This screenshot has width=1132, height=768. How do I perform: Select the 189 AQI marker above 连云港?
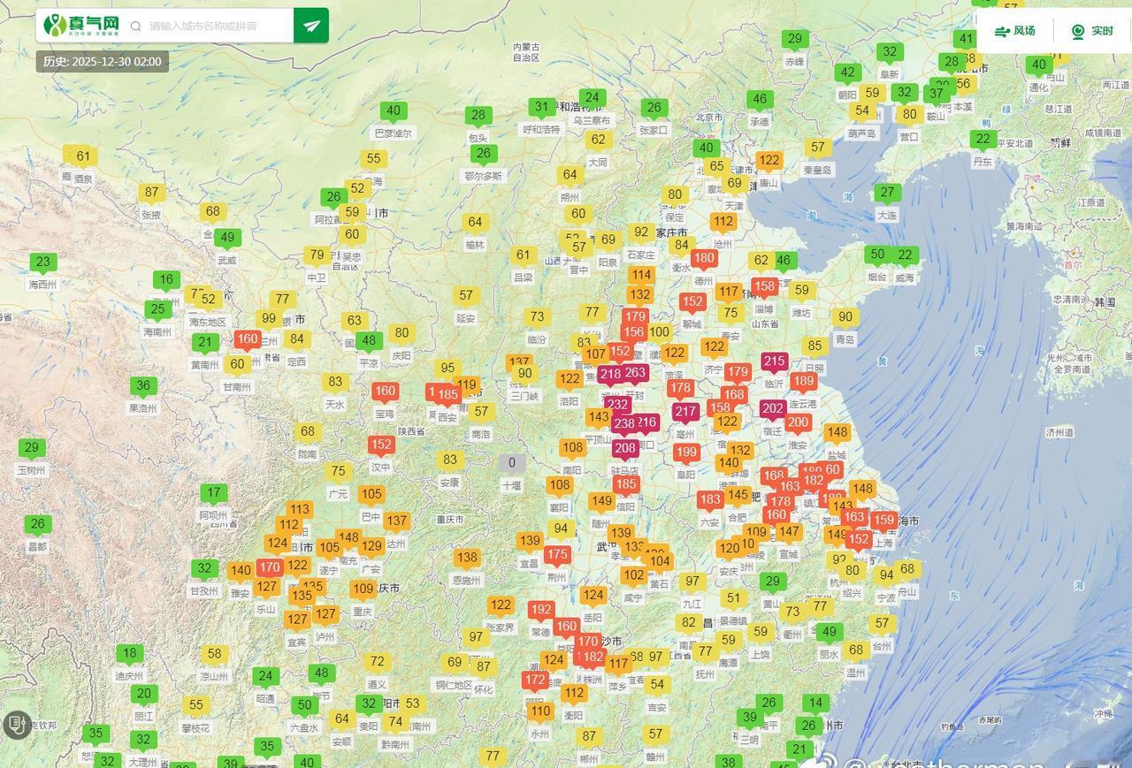pos(804,381)
